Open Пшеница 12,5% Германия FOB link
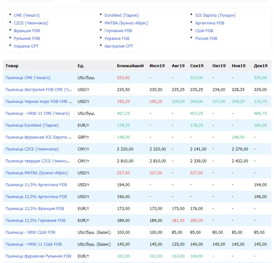Image resolution: width=274 pixels, height=263 pixels. point(35,221)
